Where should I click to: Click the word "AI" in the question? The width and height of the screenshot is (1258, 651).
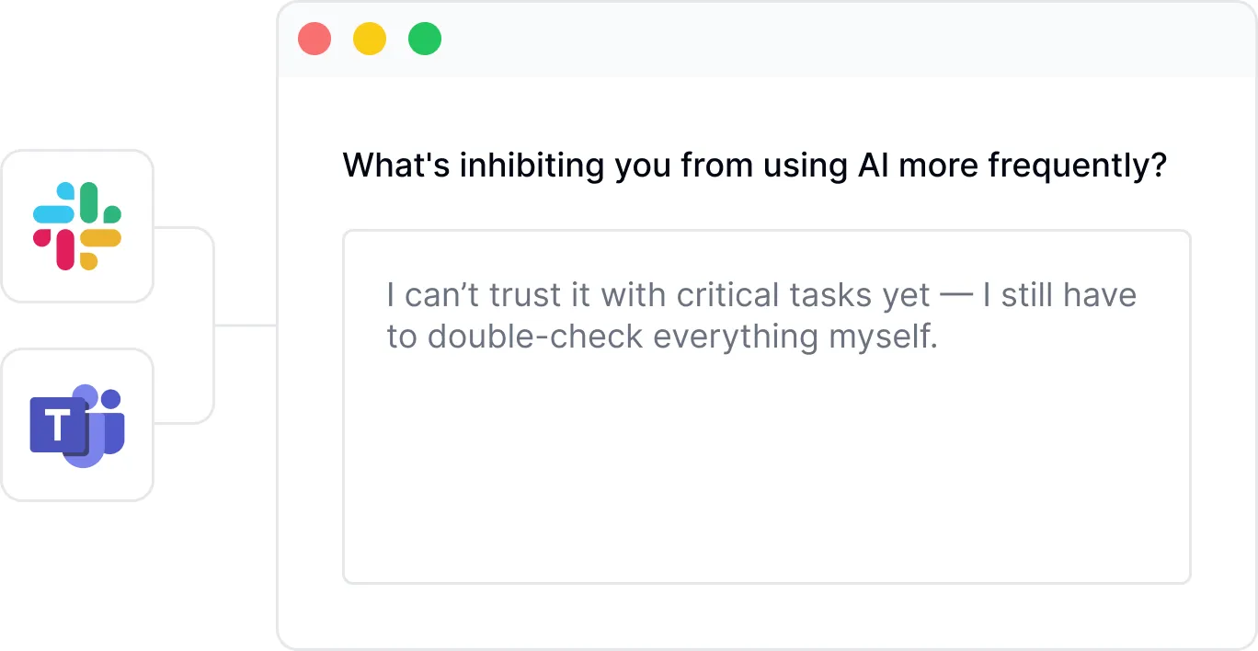pyautogui.click(x=874, y=166)
